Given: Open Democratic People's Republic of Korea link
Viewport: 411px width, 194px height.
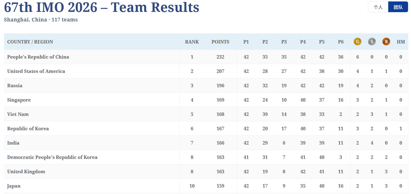Looking at the screenshot, I should click(x=52, y=158).
